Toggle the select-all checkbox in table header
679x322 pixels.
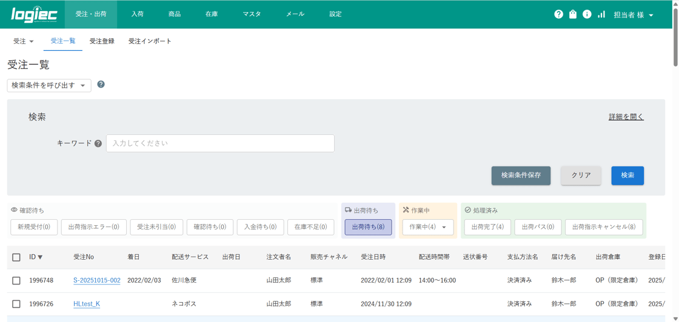(16, 257)
